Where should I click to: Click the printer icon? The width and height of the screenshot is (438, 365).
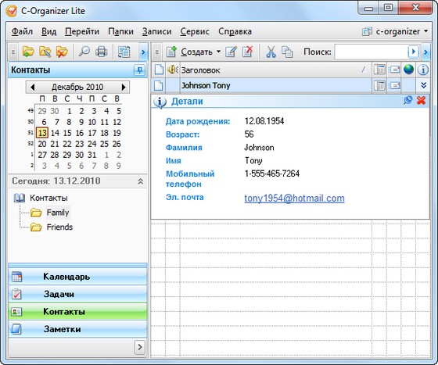click(101, 52)
